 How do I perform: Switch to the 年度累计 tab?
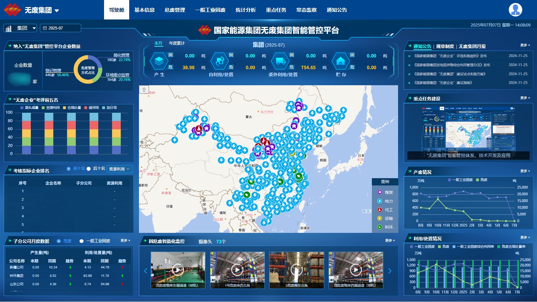(x=177, y=43)
